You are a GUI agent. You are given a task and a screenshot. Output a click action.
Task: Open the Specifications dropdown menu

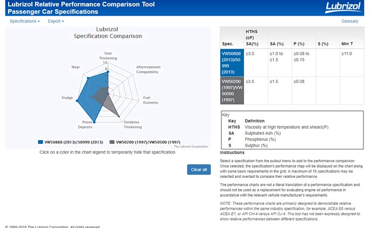[24, 21]
